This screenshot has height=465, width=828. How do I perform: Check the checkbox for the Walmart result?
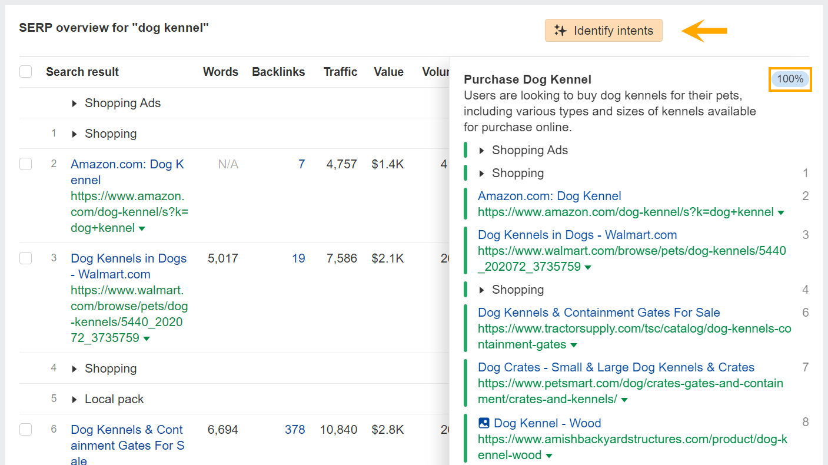pos(25,258)
